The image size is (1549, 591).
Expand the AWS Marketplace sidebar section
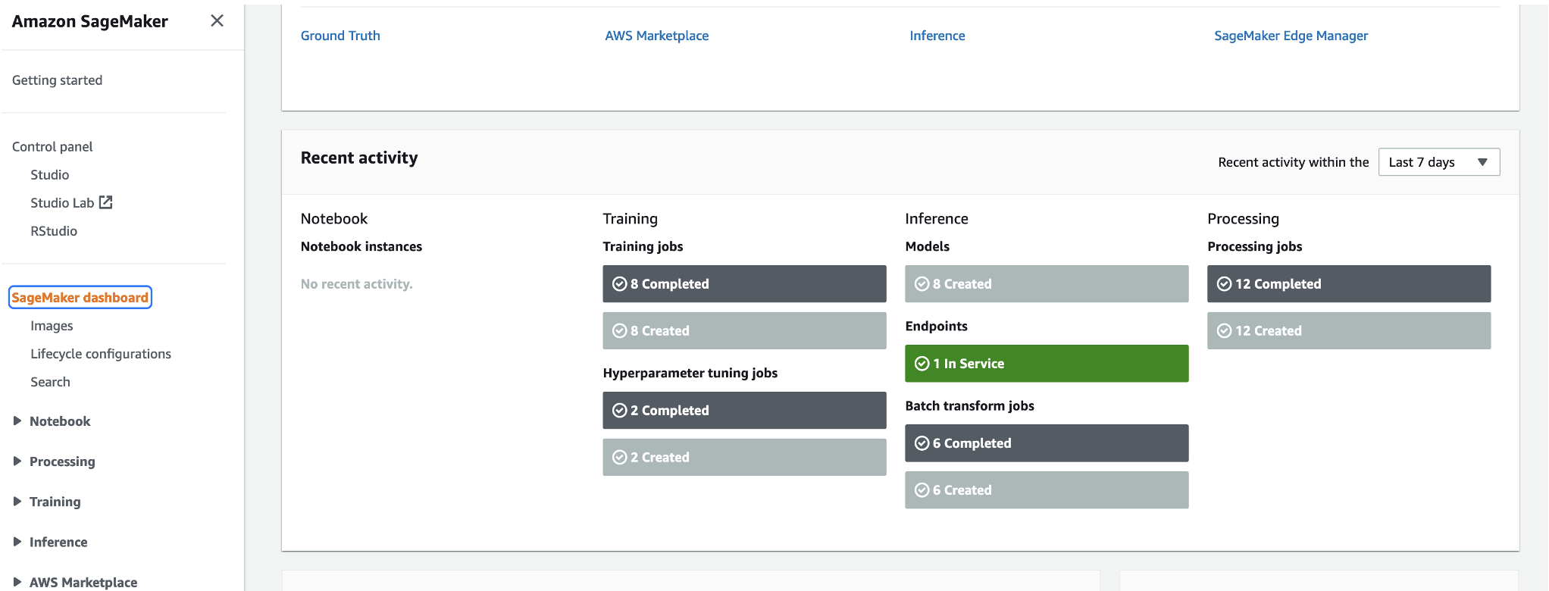(x=17, y=582)
